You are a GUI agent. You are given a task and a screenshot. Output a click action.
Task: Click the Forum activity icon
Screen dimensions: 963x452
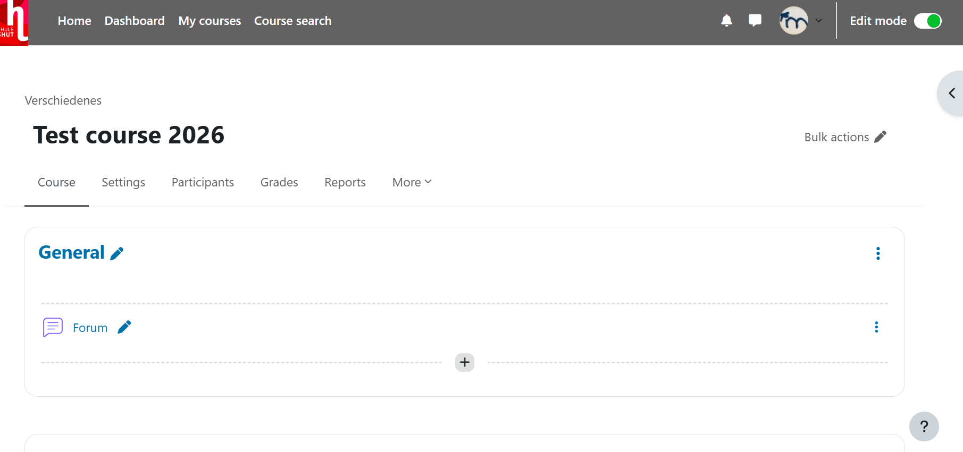click(53, 327)
